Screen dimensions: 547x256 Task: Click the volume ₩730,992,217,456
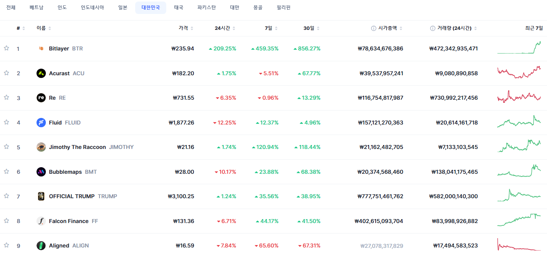click(x=454, y=98)
